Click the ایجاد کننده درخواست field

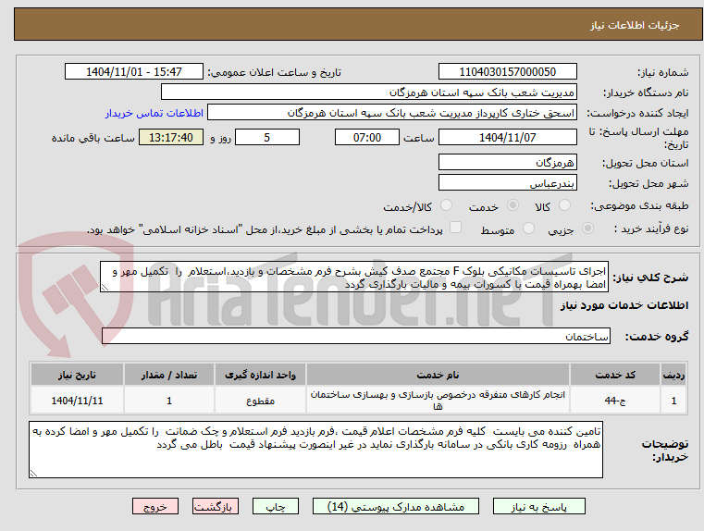(392, 113)
